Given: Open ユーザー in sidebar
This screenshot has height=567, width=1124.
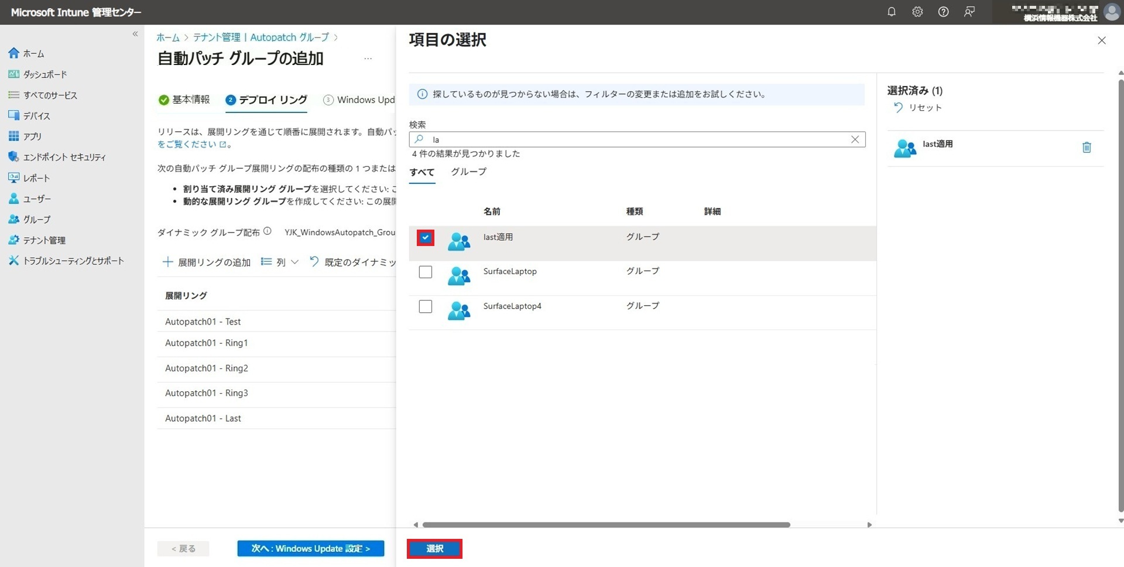Looking at the screenshot, I should (30, 199).
